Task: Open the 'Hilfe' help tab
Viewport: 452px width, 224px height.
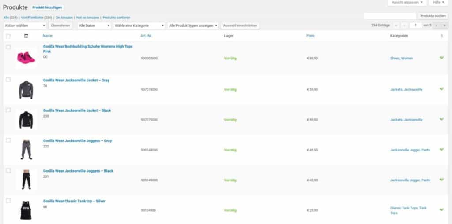Action: 438,3
